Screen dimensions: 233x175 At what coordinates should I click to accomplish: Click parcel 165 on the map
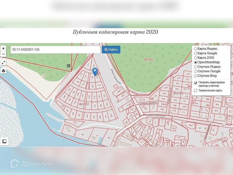tap(94, 117)
